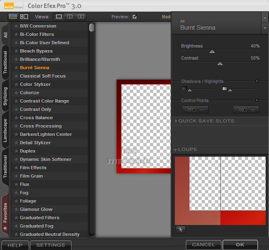Click the highlights protection swatch icon
269x250 pixels.
(x=225, y=89)
